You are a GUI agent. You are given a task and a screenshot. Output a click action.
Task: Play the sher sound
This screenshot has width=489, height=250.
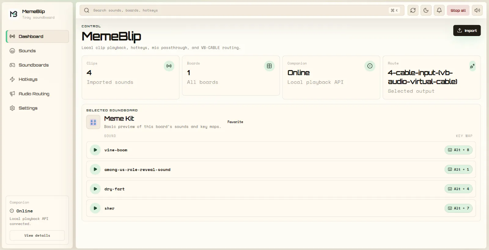tap(95, 208)
